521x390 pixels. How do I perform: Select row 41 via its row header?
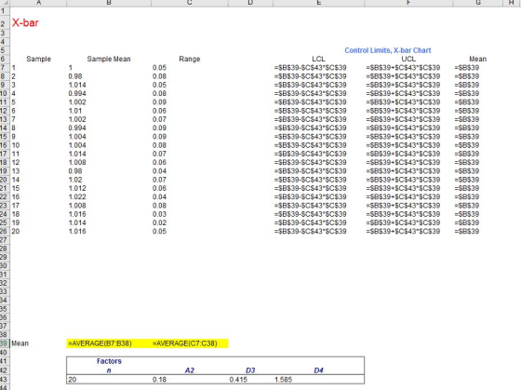4,361
